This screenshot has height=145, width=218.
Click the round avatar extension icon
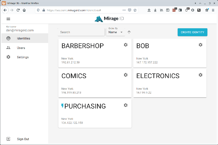click(193, 10)
